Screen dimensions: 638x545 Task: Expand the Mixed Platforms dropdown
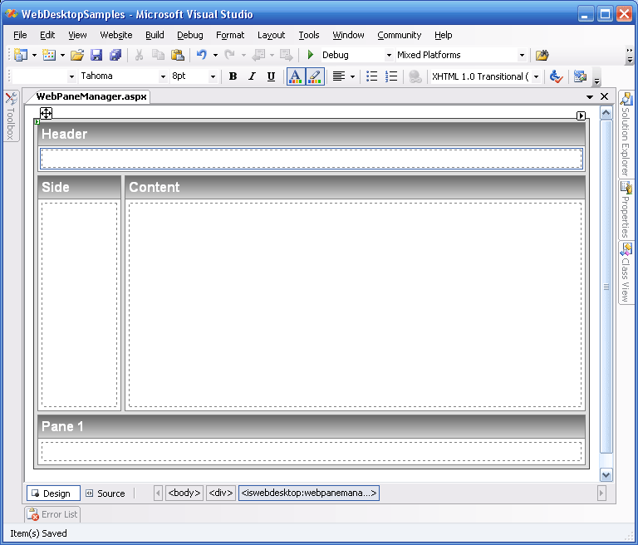tap(522, 56)
